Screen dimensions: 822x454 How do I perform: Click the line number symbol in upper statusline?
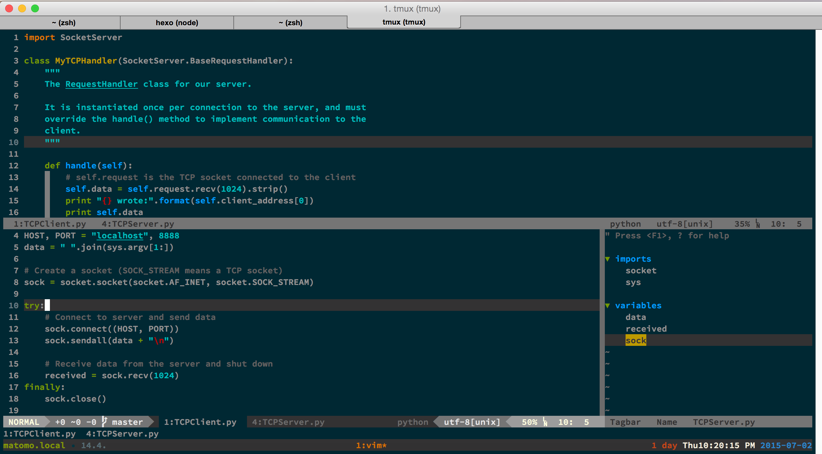coord(757,224)
